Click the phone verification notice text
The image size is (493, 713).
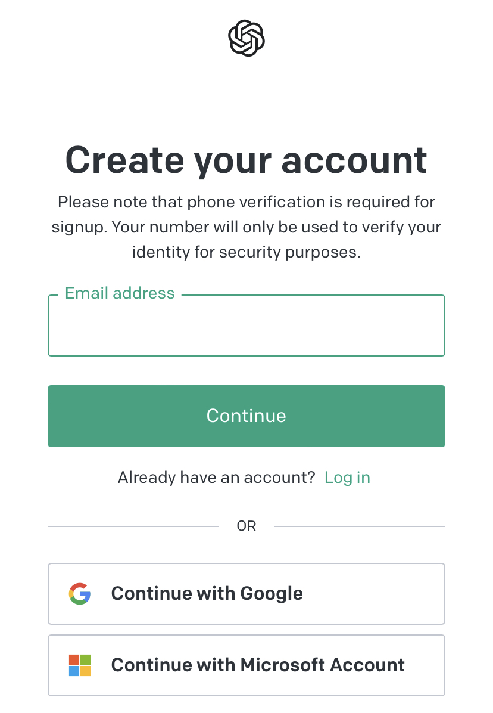point(246,227)
